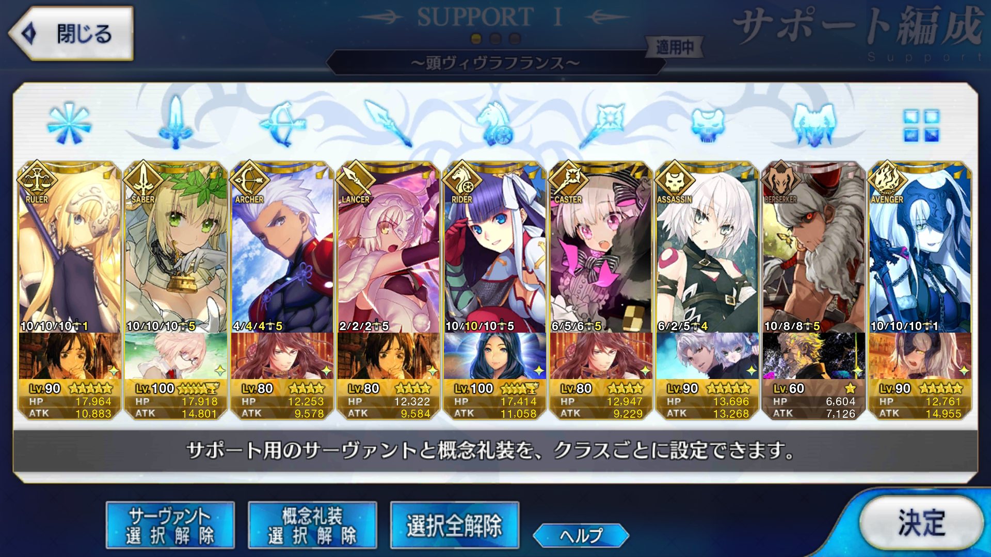991x557 pixels.
Task: Select the Extra class four-squares icon
Action: (921, 125)
